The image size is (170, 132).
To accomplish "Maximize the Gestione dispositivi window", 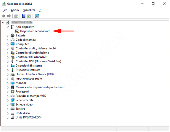I will coord(153,4).
